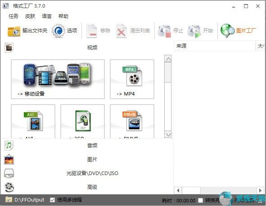Screen dimensions: 266x206
Task: Toggle the 使用多线程 checkbox
Action: point(52,200)
